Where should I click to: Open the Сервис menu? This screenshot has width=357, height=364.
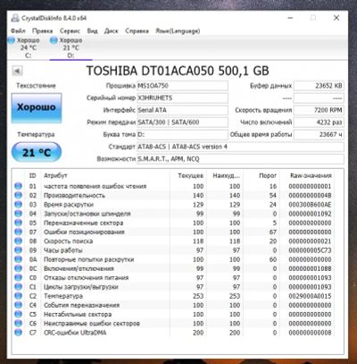(x=70, y=31)
